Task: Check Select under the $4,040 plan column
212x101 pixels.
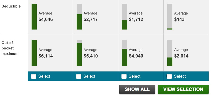Action: 124,76
